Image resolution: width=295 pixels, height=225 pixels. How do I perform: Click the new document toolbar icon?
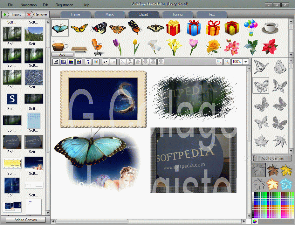(x=56, y=62)
